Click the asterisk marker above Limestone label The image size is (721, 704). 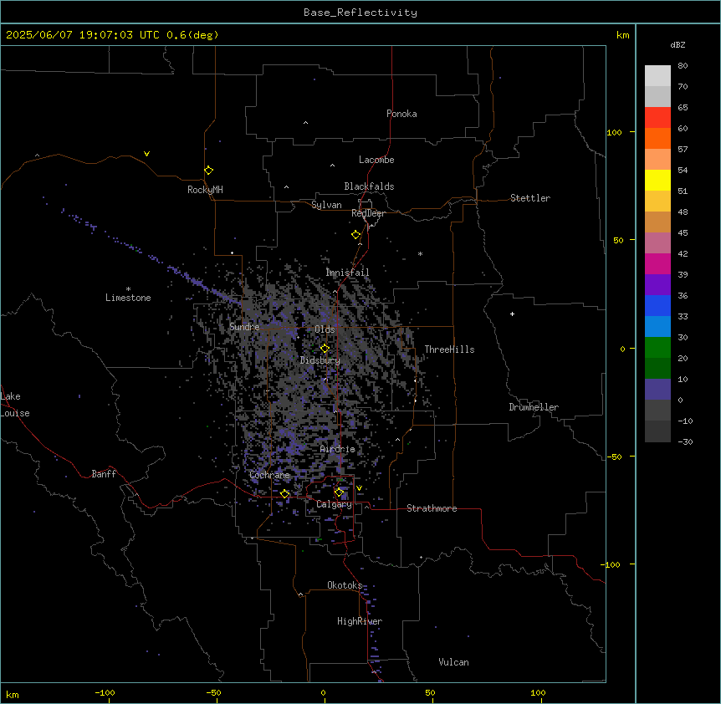[128, 289]
